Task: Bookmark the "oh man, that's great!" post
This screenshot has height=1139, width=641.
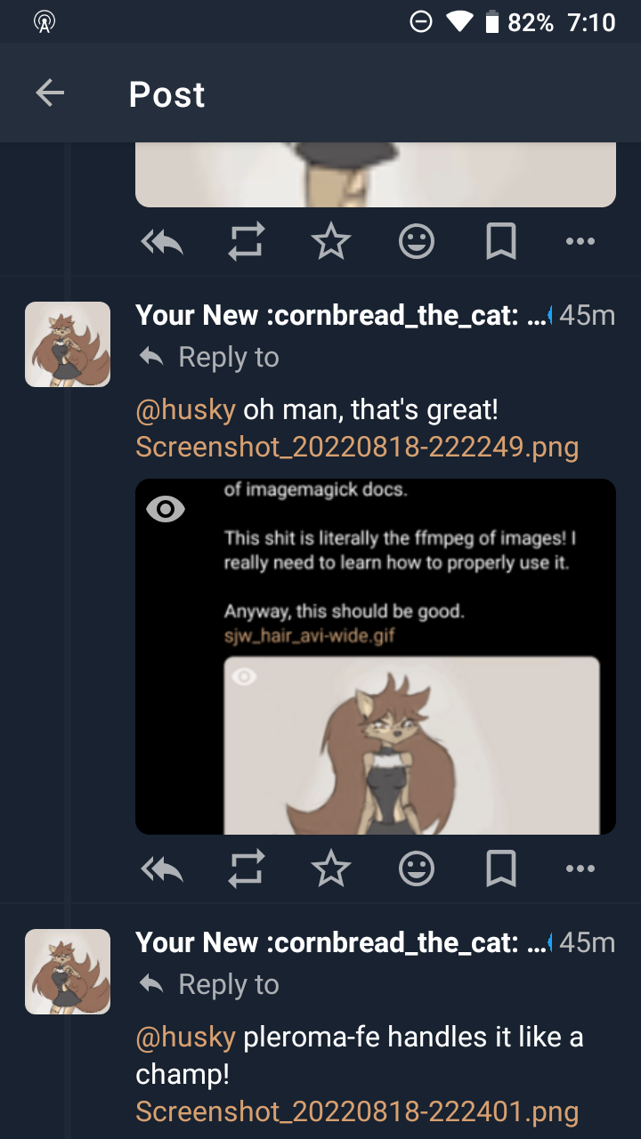Action: tap(501, 868)
